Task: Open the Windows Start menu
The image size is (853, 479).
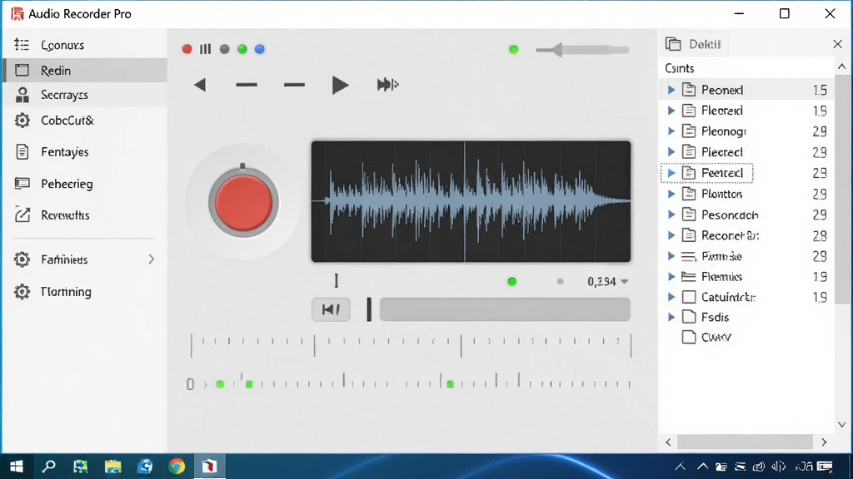Action: point(17,466)
